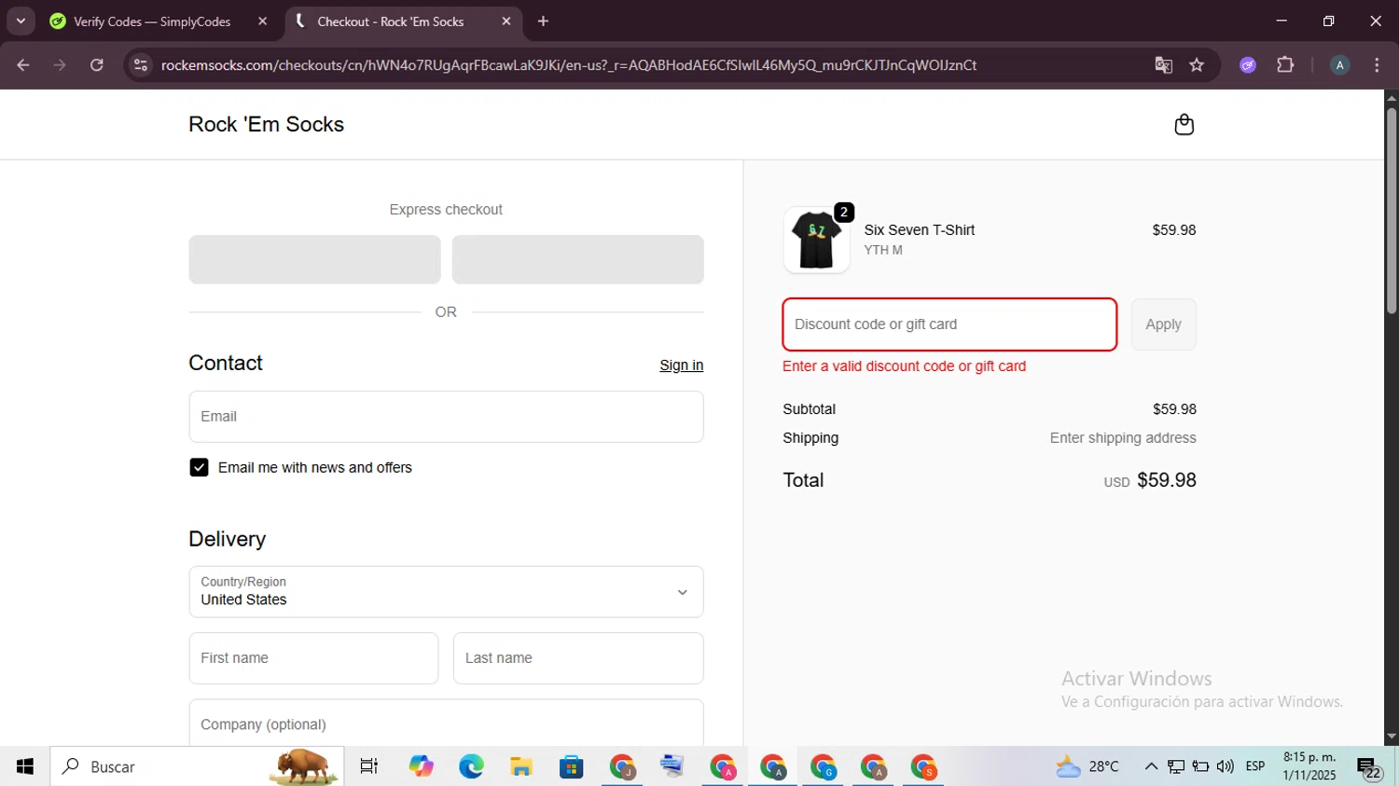Image resolution: width=1399 pixels, height=786 pixels.
Task: Click the address bar URL
Action: (x=569, y=65)
